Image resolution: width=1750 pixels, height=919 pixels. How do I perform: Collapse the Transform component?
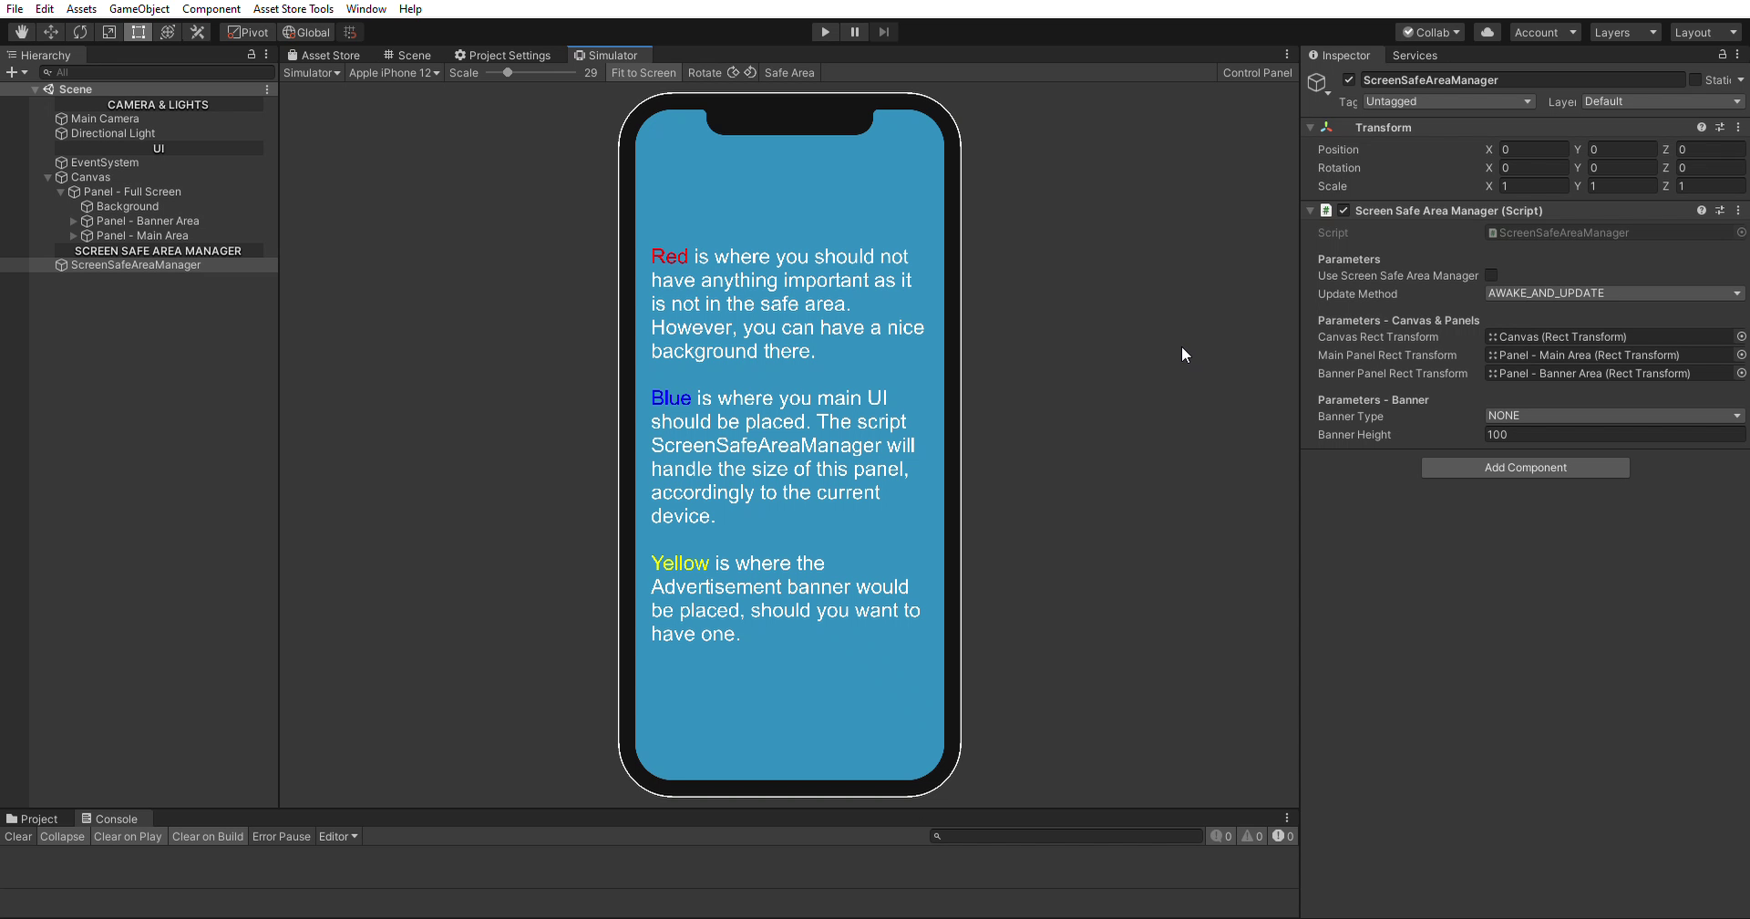(1311, 128)
